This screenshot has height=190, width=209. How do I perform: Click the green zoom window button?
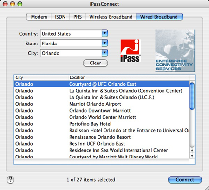click(20, 4)
